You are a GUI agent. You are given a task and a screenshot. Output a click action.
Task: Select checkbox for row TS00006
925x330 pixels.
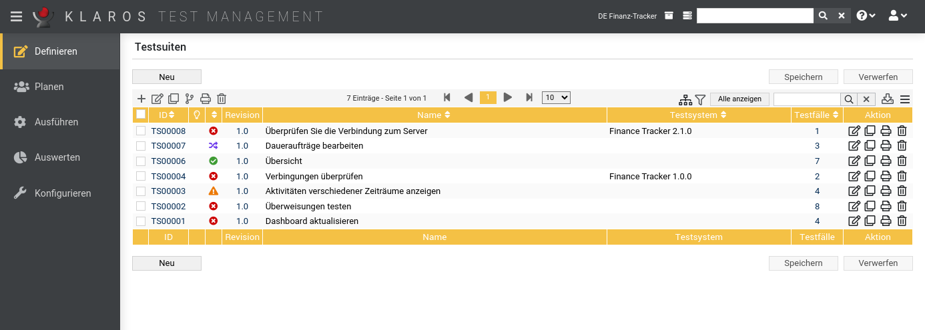(x=141, y=161)
